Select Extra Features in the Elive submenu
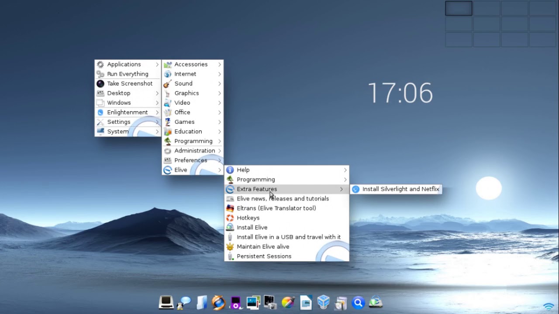Image resolution: width=559 pixels, height=314 pixels. pyautogui.click(x=286, y=189)
